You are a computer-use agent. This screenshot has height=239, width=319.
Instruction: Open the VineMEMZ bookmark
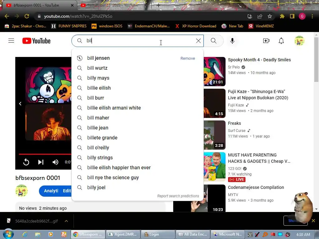pos(261,26)
